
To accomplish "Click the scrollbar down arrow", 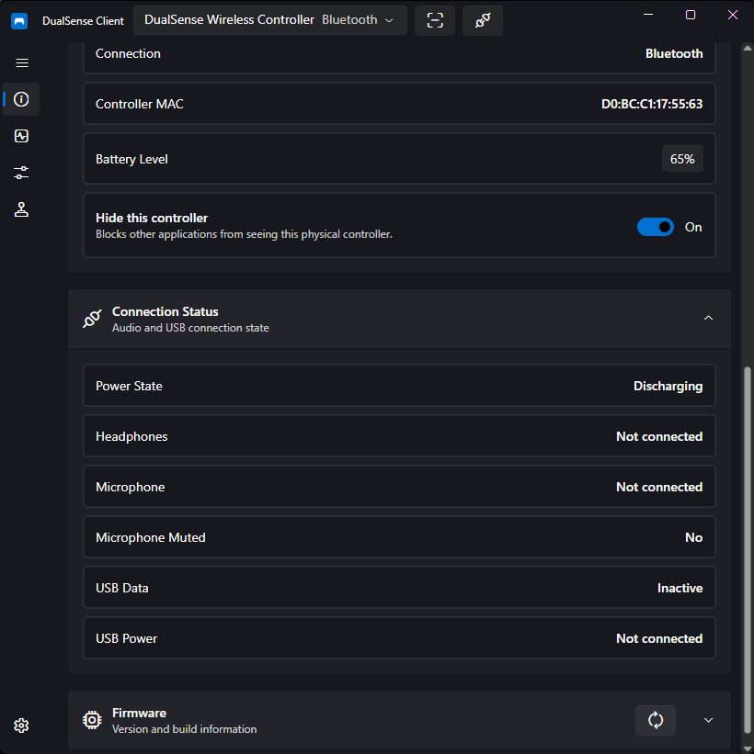I will pyautogui.click(x=747, y=749).
